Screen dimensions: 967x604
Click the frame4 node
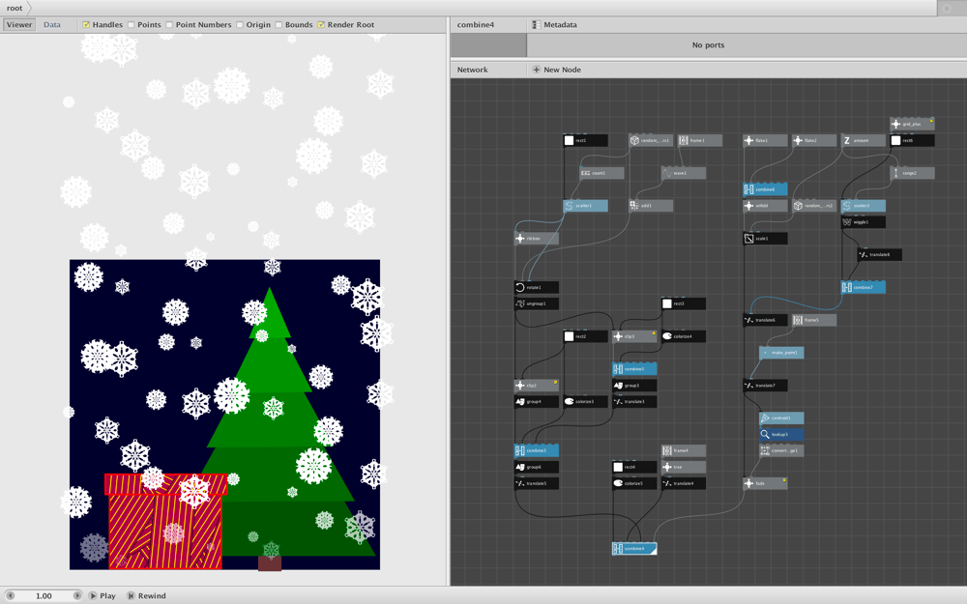[684, 450]
